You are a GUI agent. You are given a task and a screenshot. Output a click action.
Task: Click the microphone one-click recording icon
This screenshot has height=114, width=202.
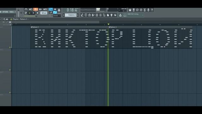coord(148,10)
